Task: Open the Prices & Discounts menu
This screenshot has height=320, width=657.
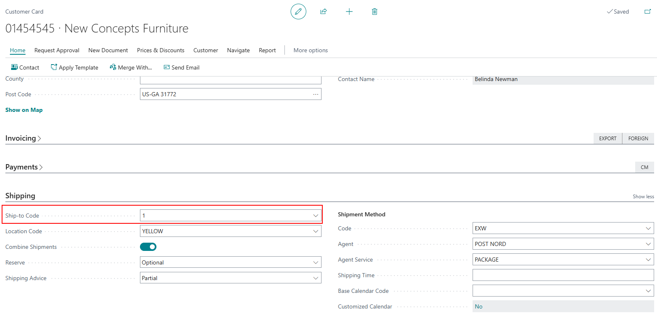Action: coord(161,50)
